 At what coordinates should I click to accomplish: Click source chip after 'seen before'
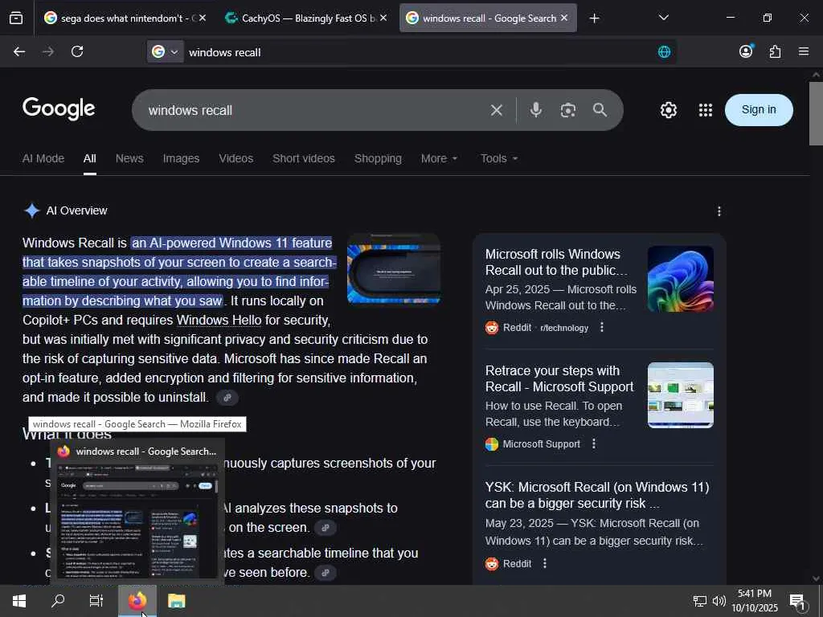[326, 573]
